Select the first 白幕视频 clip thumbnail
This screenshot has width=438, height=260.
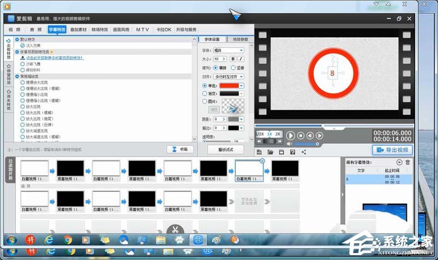(x=34, y=171)
